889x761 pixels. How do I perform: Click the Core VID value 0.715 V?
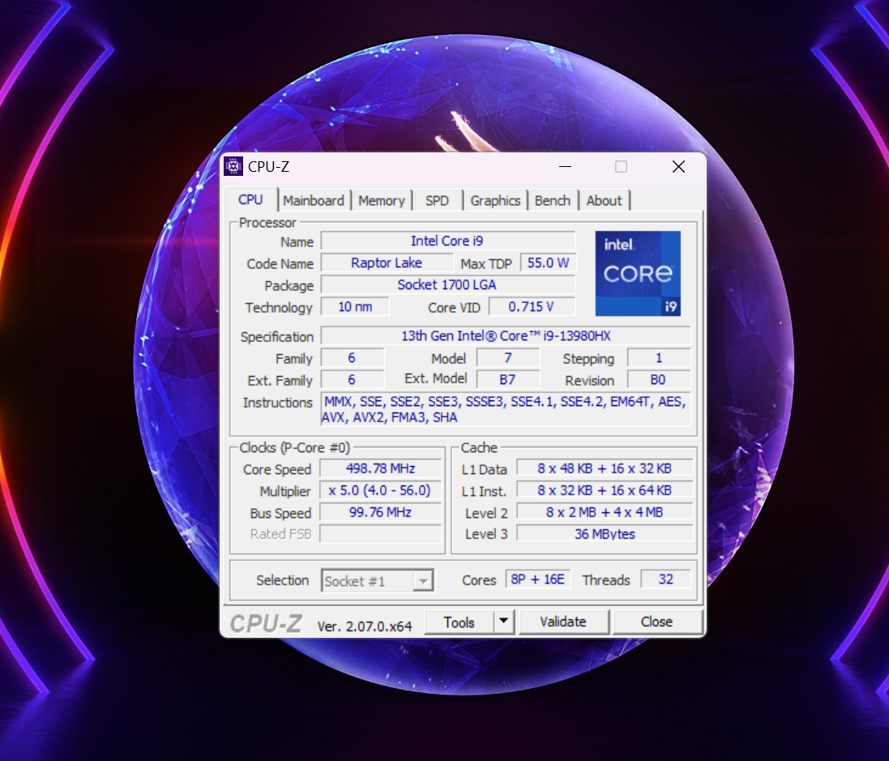532,307
